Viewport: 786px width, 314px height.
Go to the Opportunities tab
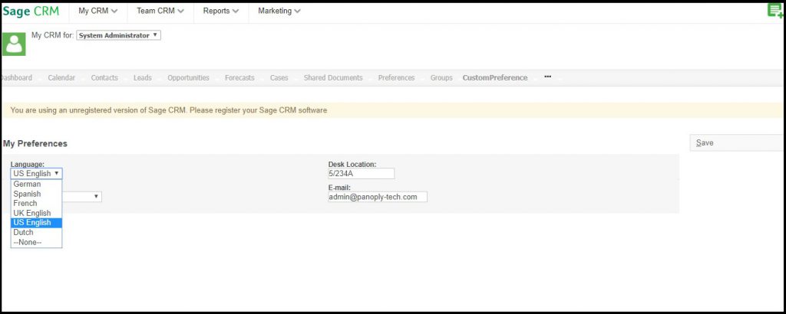[188, 78]
